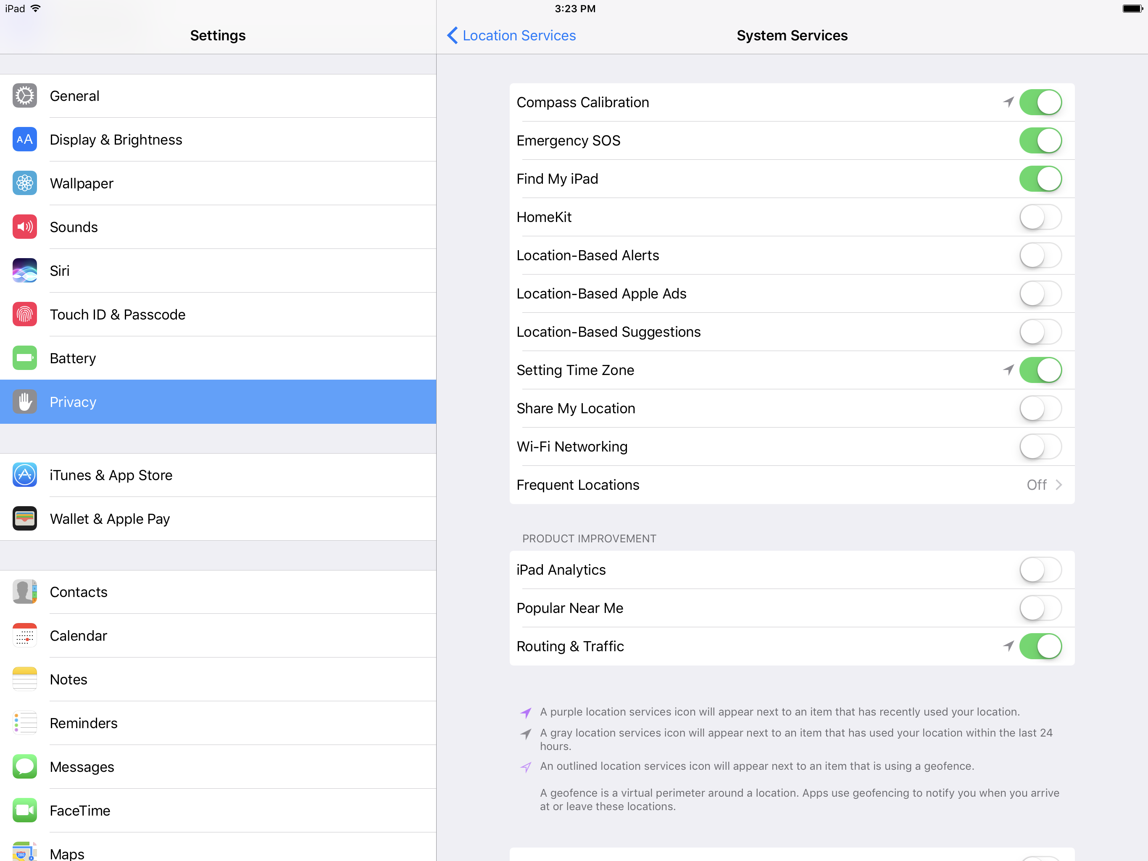Tap the geofence explanation paragraph
This screenshot has height=861, width=1148.
(799, 799)
